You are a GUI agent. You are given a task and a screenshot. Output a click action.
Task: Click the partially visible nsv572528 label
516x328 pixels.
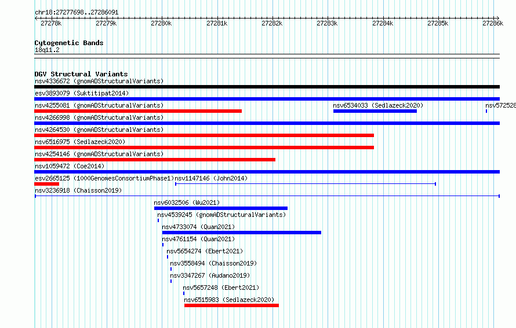(500, 105)
